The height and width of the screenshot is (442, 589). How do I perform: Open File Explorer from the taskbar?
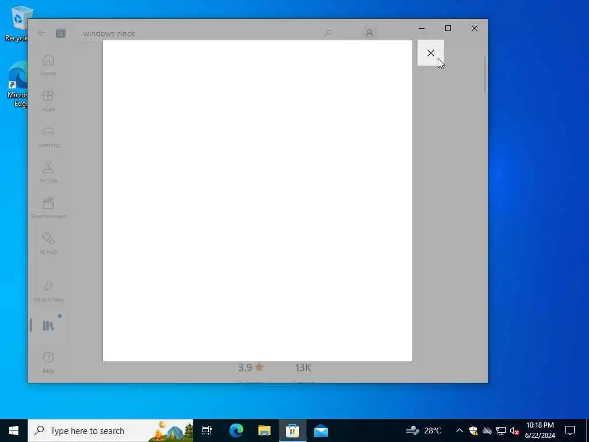[265, 430]
